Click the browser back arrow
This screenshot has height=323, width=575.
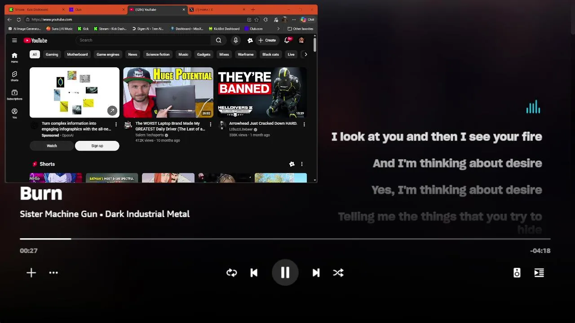pyautogui.click(x=9, y=20)
